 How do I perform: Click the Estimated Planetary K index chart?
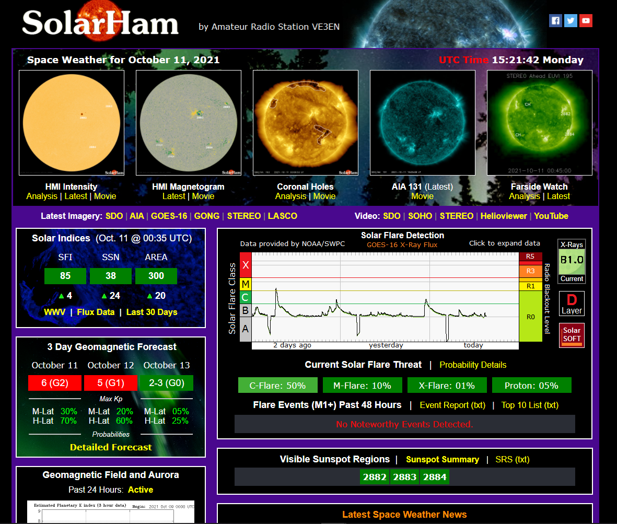click(x=111, y=512)
